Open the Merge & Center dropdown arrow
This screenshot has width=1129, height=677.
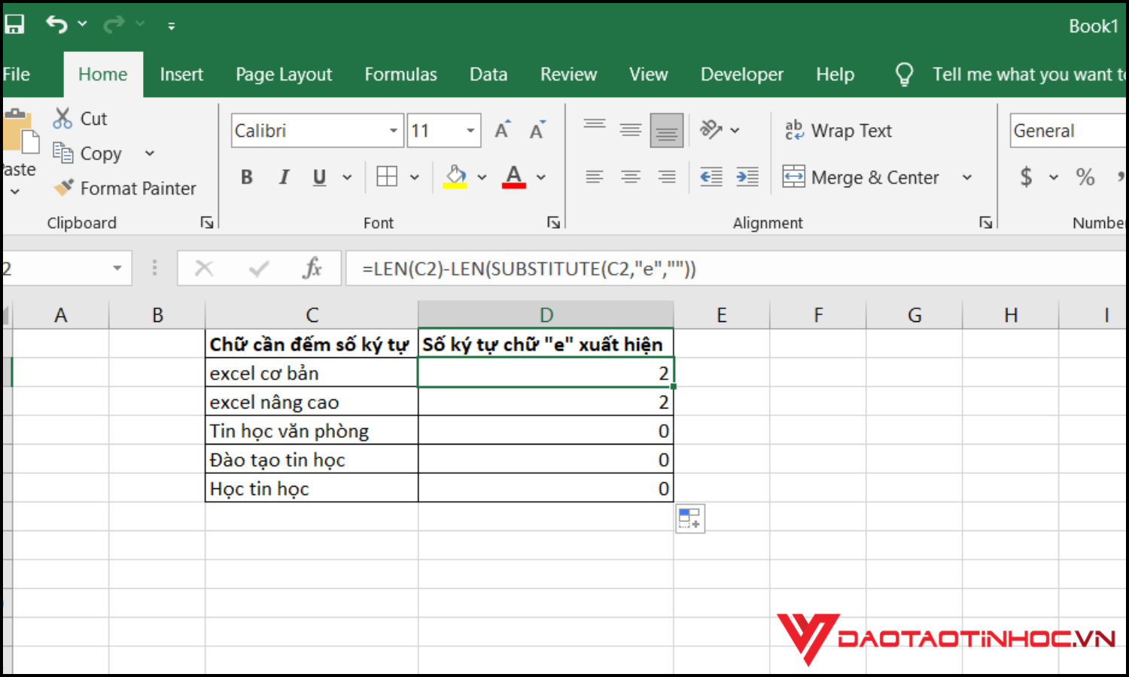(x=968, y=177)
